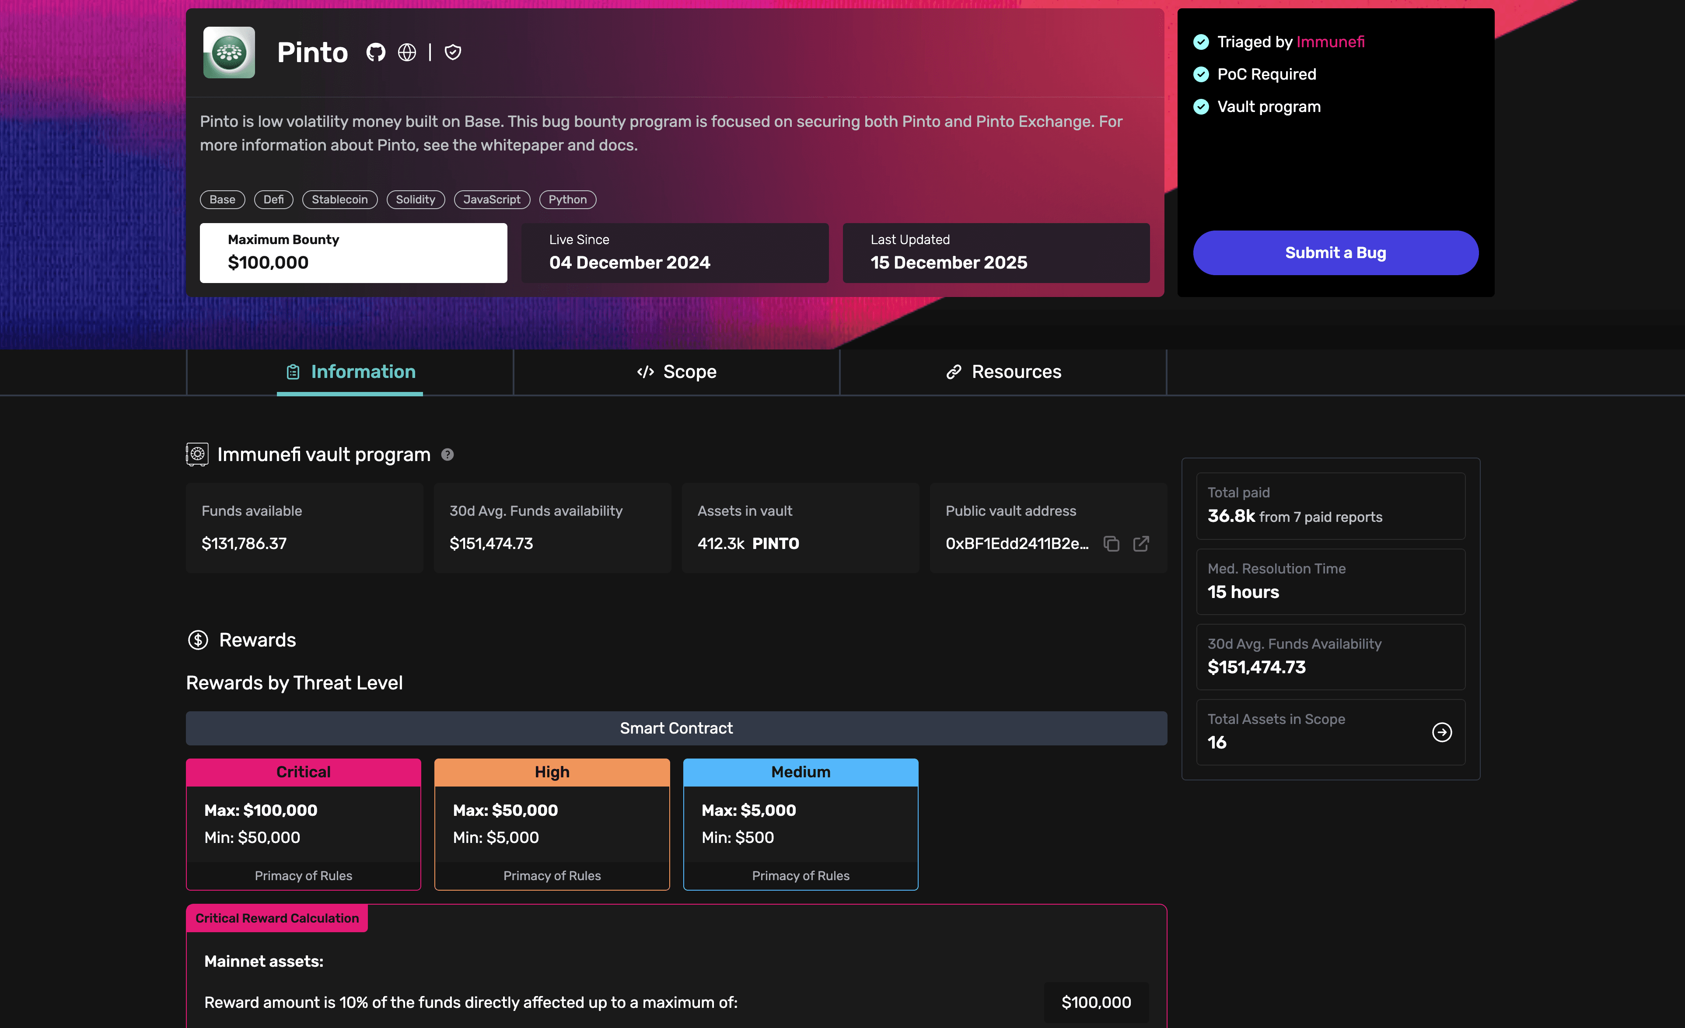Click the vault program help question mark

click(447, 455)
